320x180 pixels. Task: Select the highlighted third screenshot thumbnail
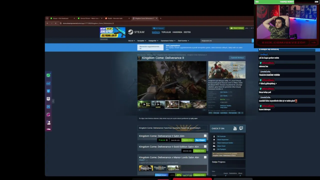[x=172, y=104]
